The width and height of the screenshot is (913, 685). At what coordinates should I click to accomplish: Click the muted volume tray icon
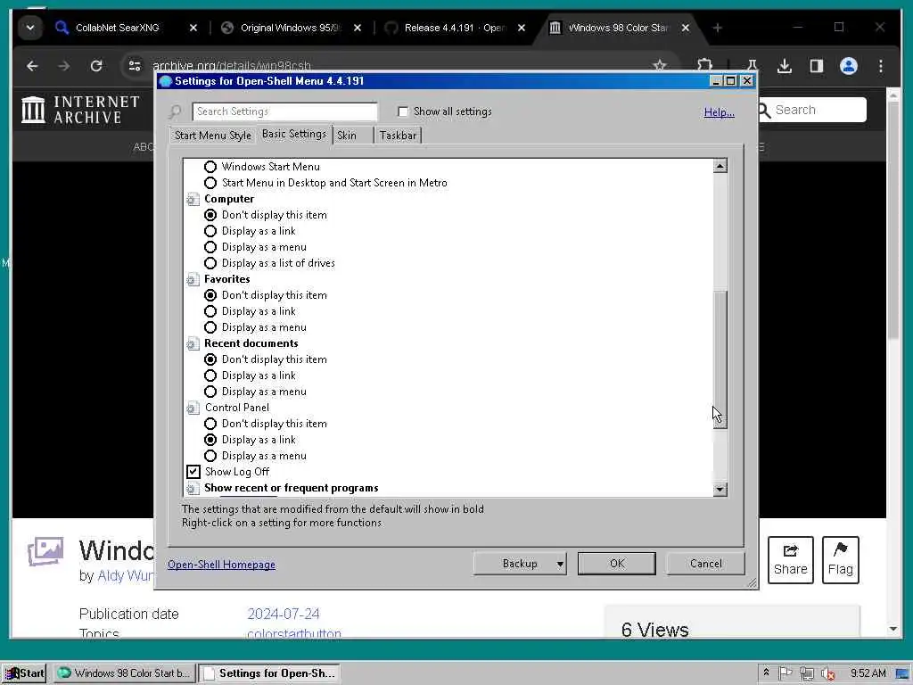827,673
